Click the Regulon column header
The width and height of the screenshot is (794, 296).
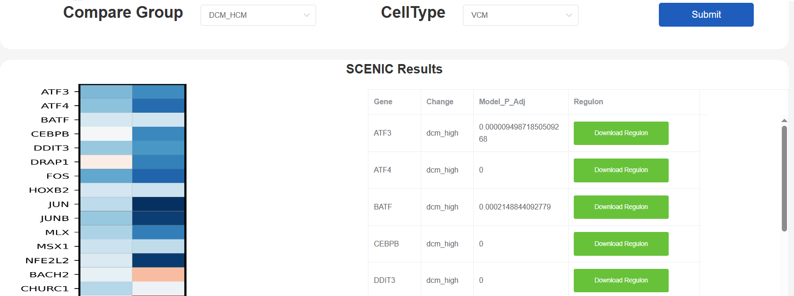[x=588, y=102]
